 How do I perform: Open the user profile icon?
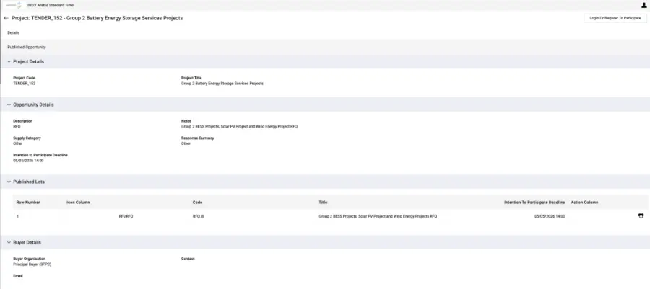click(643, 5)
